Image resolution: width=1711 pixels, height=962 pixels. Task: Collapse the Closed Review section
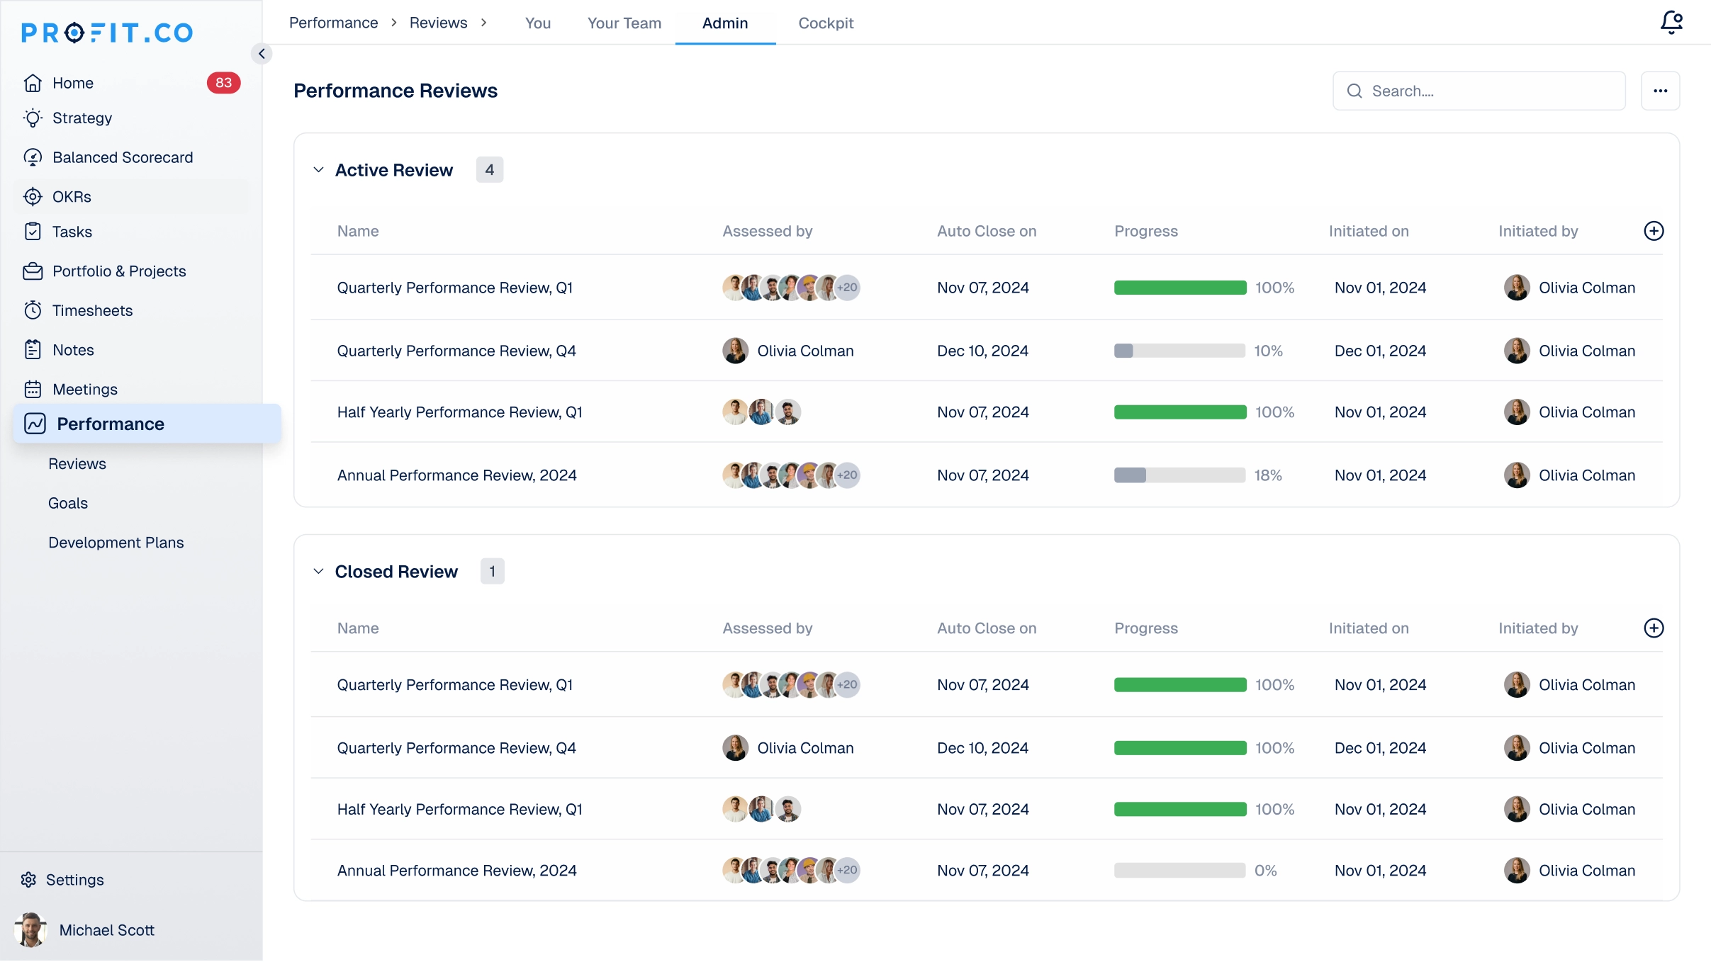pyautogui.click(x=319, y=572)
